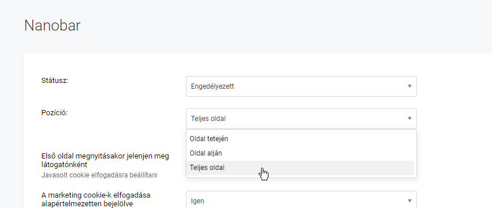Click the Nanobar page heading

tap(53, 25)
